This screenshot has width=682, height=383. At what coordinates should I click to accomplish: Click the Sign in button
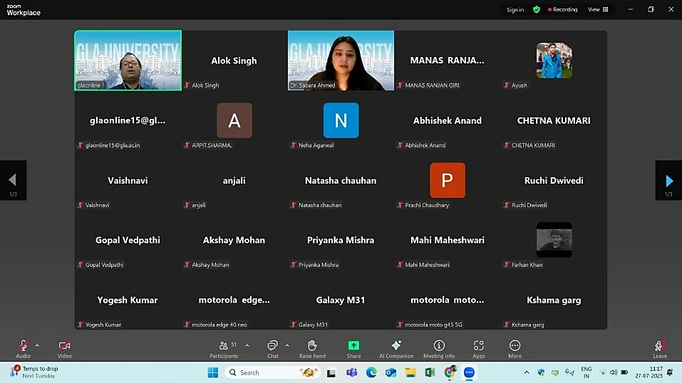point(515,9)
